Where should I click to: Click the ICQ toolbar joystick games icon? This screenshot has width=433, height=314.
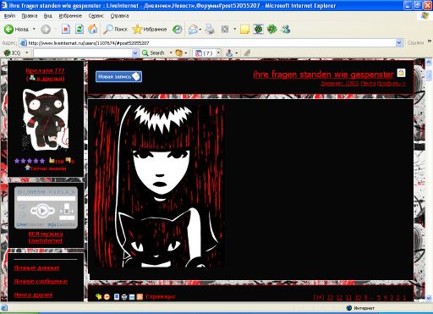click(229, 52)
